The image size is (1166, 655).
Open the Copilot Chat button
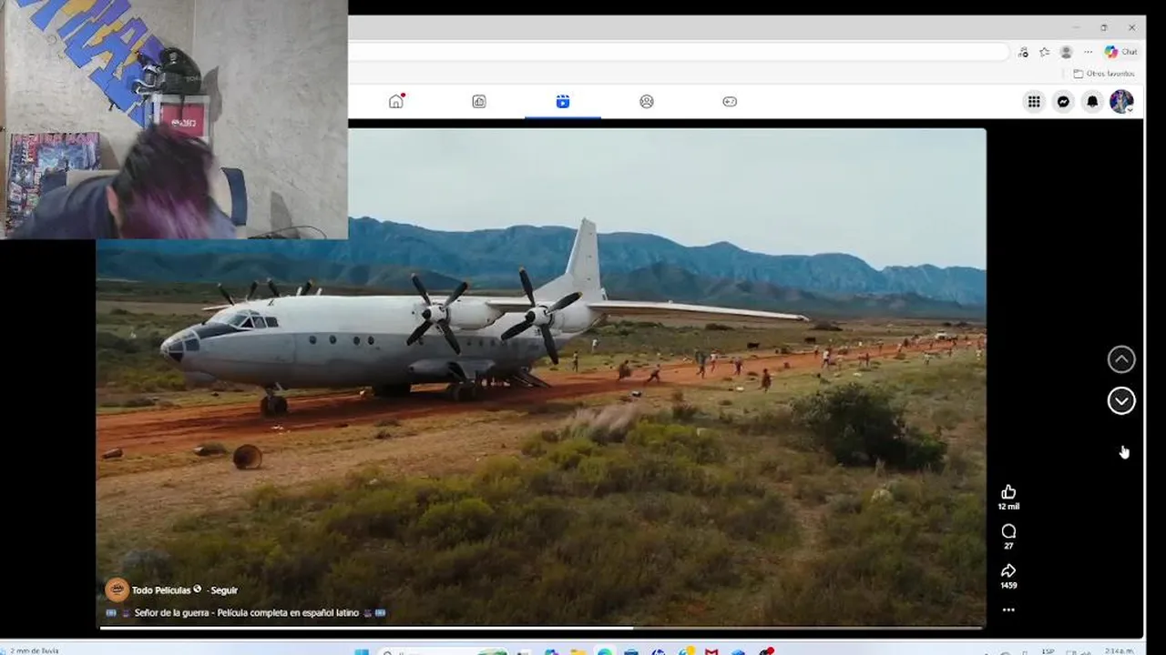tap(1120, 52)
